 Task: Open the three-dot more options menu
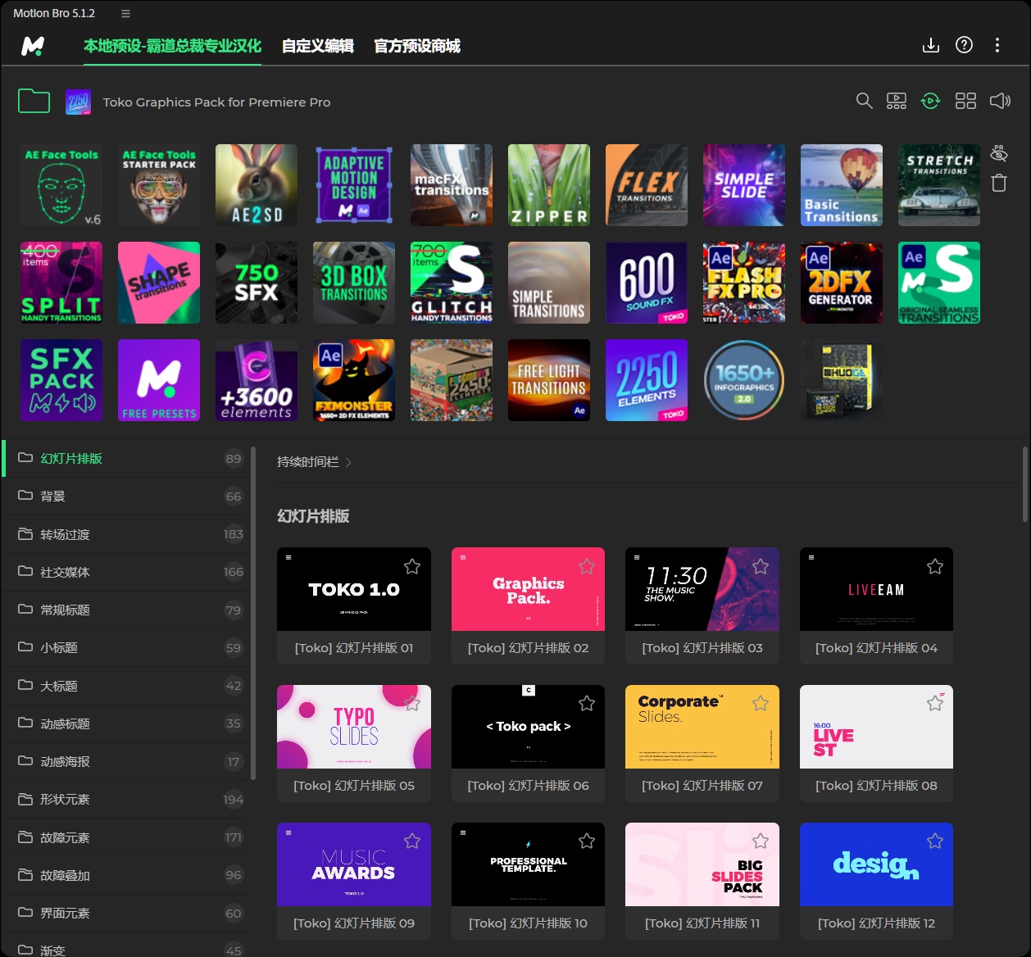(x=997, y=45)
